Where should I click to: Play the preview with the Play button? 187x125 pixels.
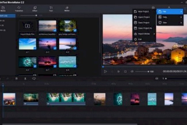click(105, 71)
